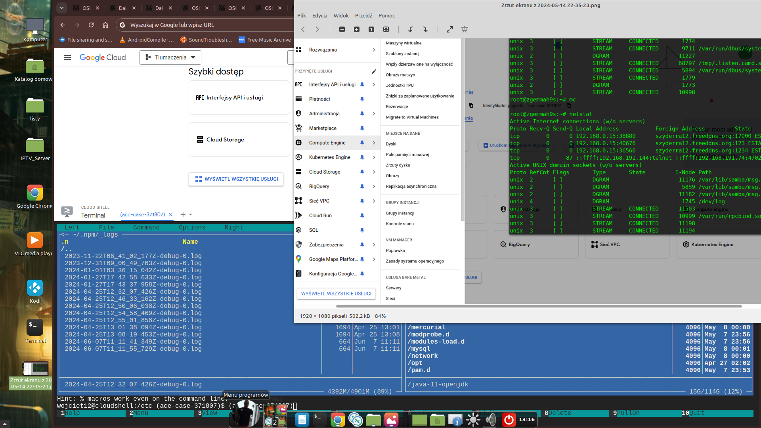This screenshot has height=428, width=761.
Task: Set image to original 1:1 size
Action: [371, 29]
